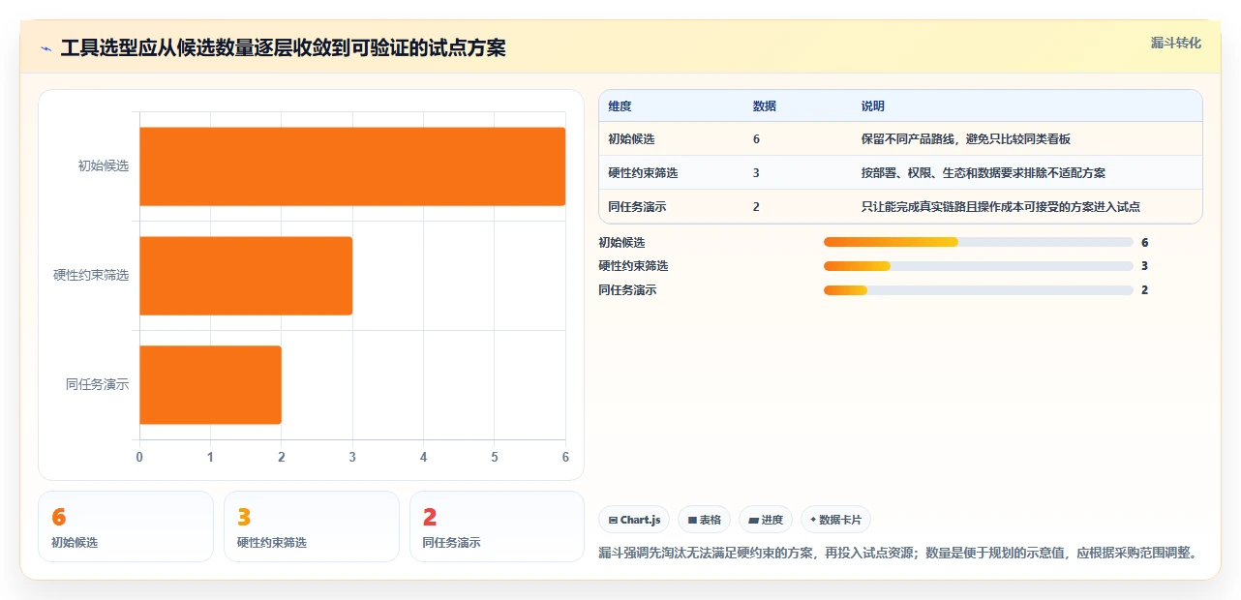Click the x-axis tick label 5
Image resolution: width=1241 pixels, height=600 pixels.
495,457
